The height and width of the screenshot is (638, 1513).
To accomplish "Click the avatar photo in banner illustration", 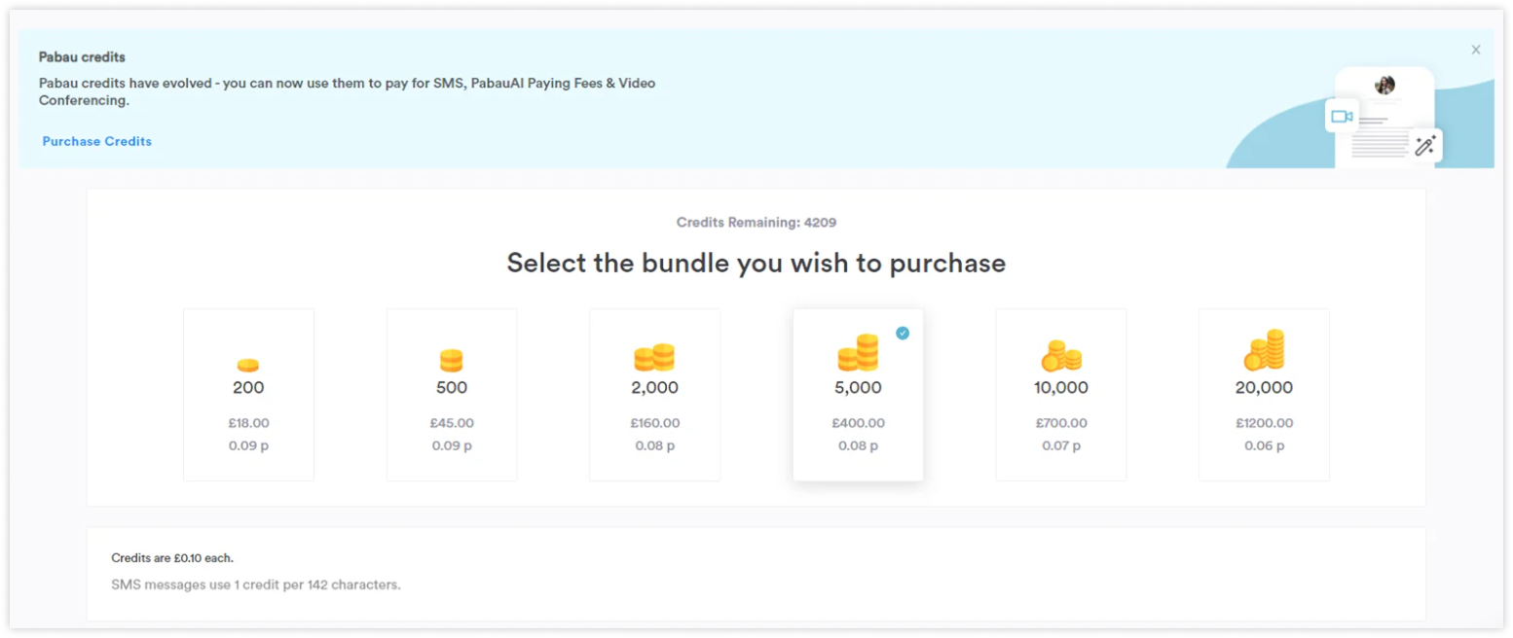I will tap(1384, 86).
